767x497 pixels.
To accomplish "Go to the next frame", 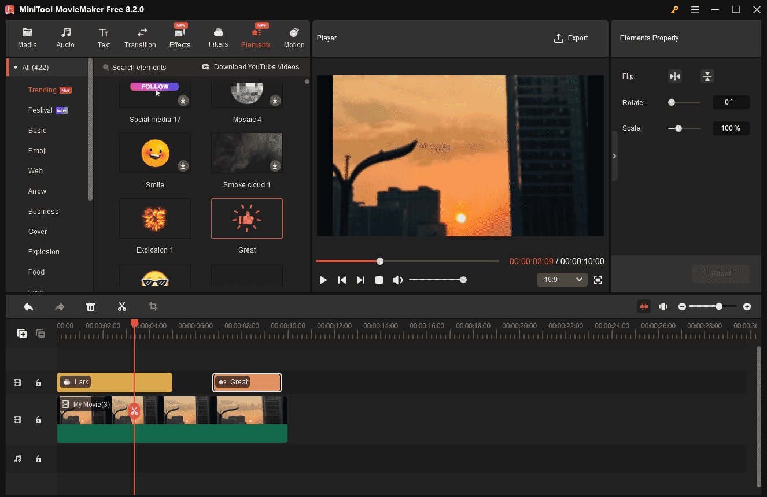I will point(360,280).
